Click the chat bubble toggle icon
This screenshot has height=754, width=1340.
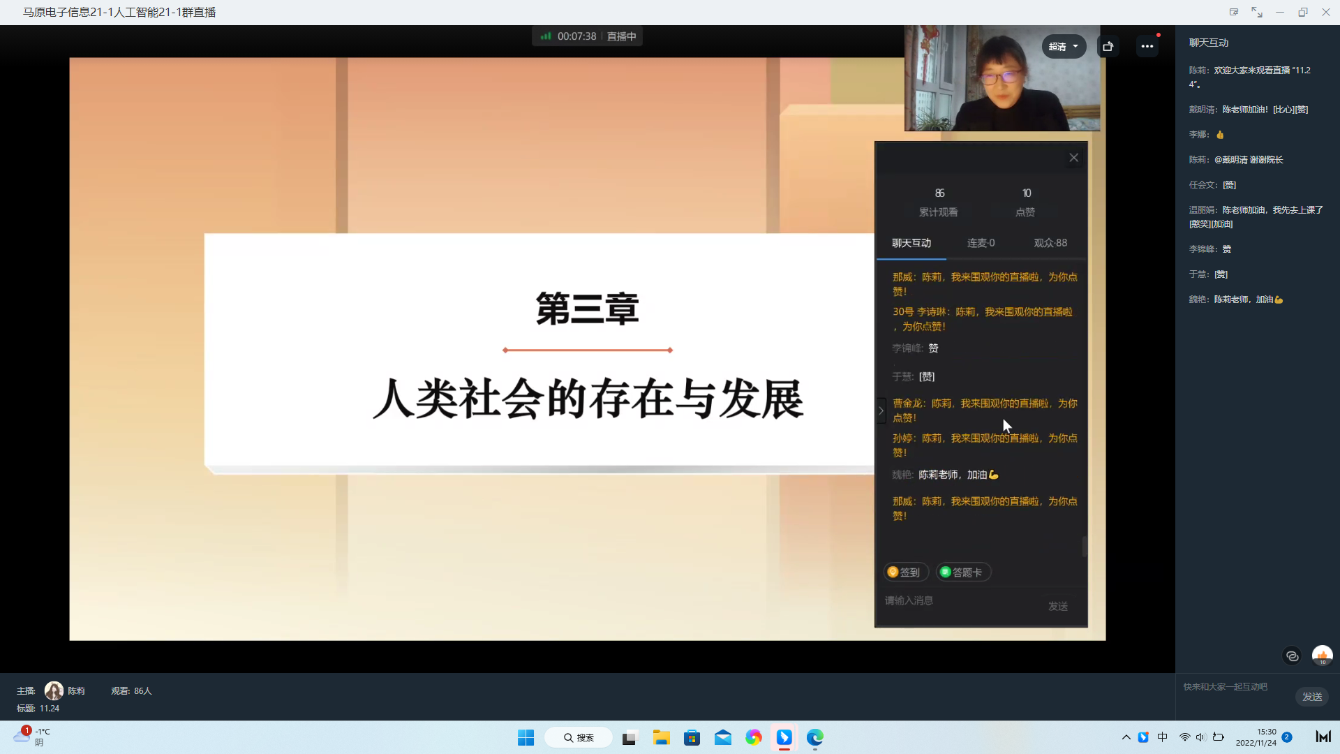pos(1292,656)
